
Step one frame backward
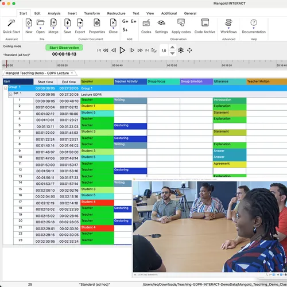coord(114,51)
